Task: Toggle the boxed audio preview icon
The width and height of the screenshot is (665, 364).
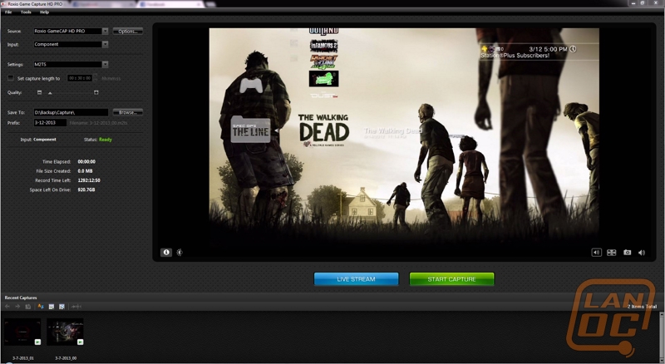Action: pyautogui.click(x=596, y=253)
